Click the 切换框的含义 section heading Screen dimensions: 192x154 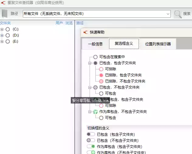(x=98, y=128)
